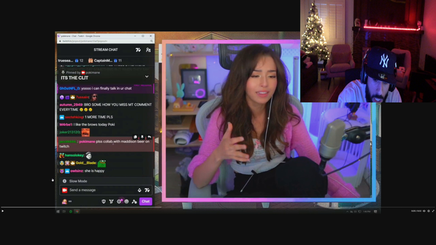This screenshot has width=436, height=245.
Task: Click username joker213120 in chat
Action: pos(69,132)
